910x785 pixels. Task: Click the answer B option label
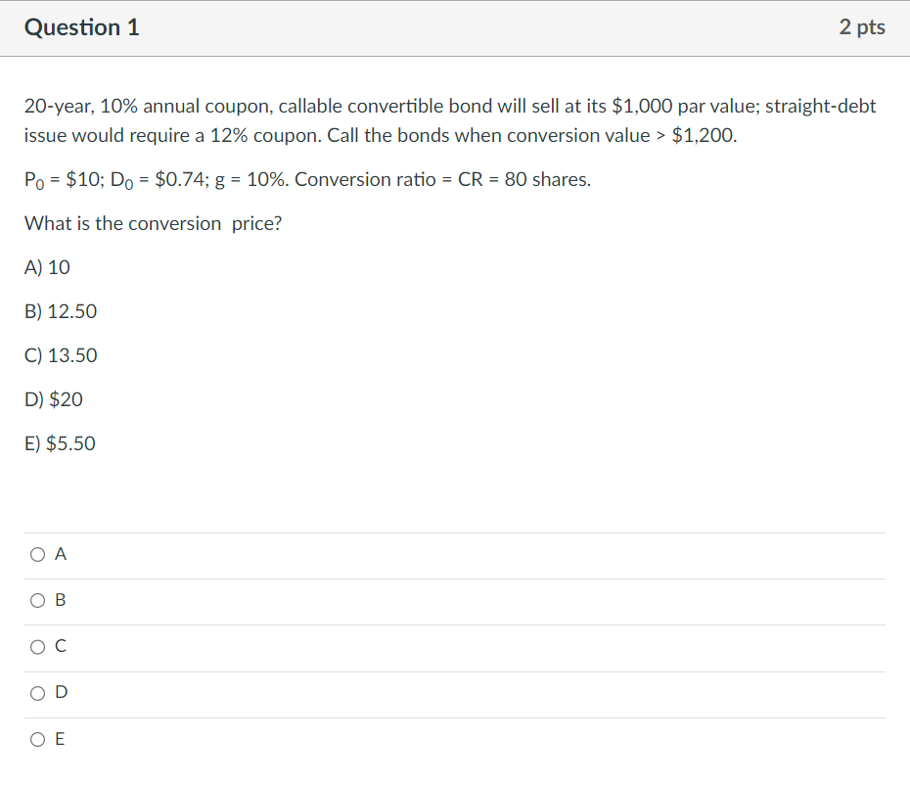[x=61, y=600]
